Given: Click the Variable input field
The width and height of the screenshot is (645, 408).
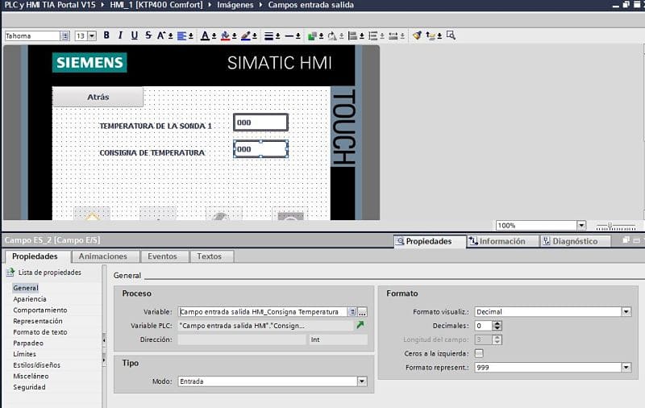Looking at the screenshot, I should click(x=263, y=312).
